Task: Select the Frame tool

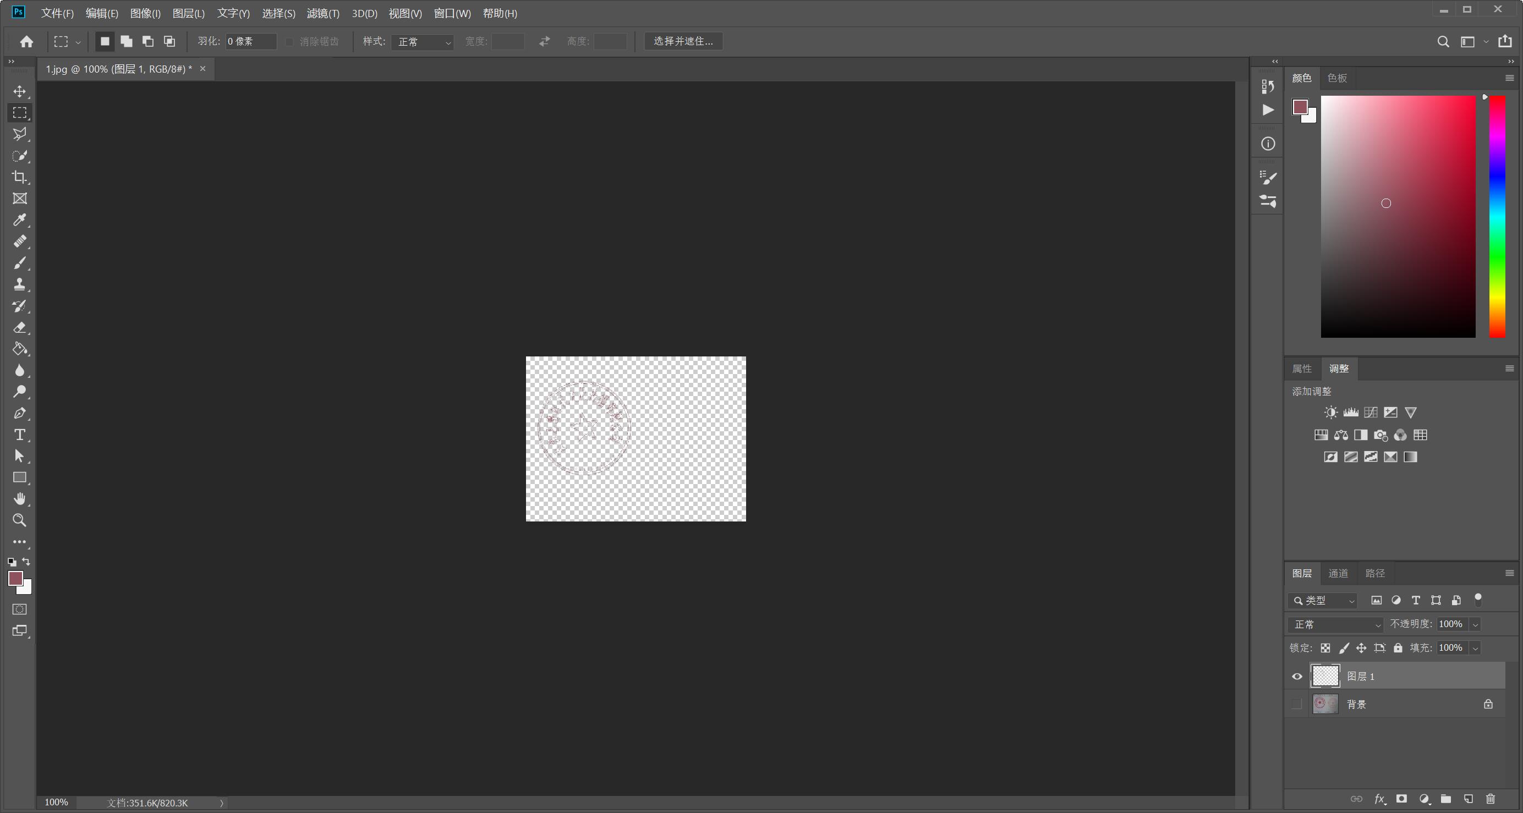Action: click(x=19, y=199)
